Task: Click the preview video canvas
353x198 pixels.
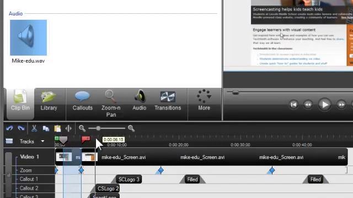Action: (288, 35)
